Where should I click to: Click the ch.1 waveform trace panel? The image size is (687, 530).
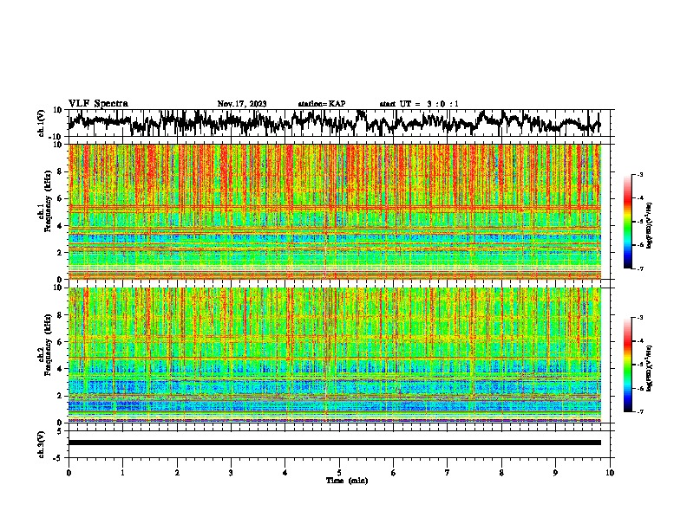click(x=341, y=123)
